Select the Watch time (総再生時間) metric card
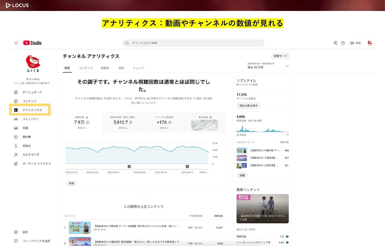This screenshot has height=249, width=385. (123, 122)
